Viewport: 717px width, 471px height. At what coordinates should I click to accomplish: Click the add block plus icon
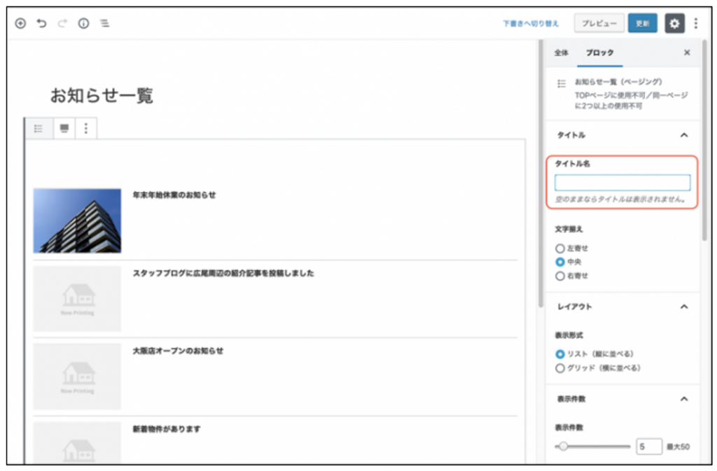pyautogui.click(x=20, y=24)
